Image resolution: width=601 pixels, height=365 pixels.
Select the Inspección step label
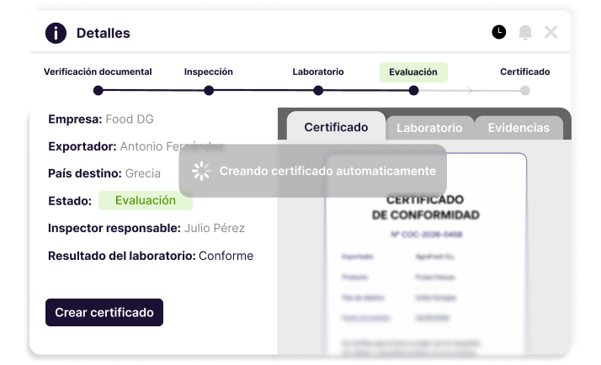pyautogui.click(x=209, y=72)
